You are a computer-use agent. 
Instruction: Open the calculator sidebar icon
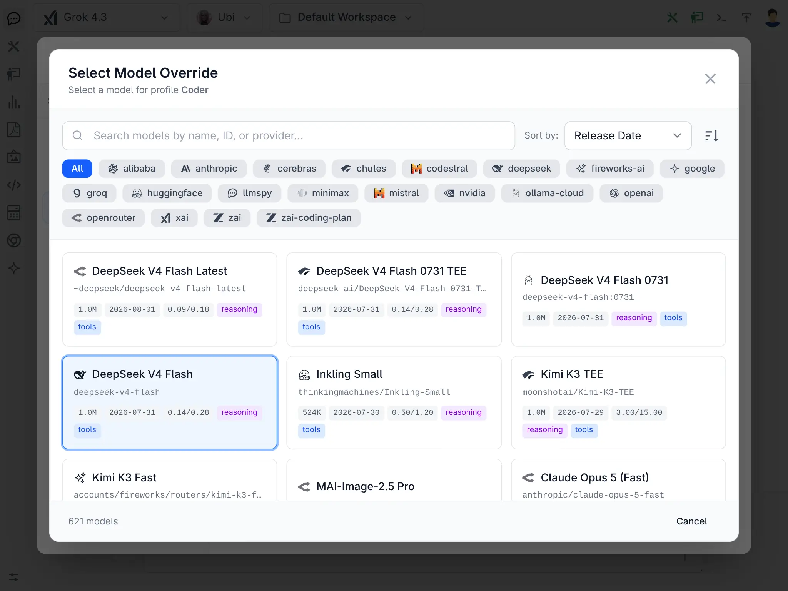(14, 213)
